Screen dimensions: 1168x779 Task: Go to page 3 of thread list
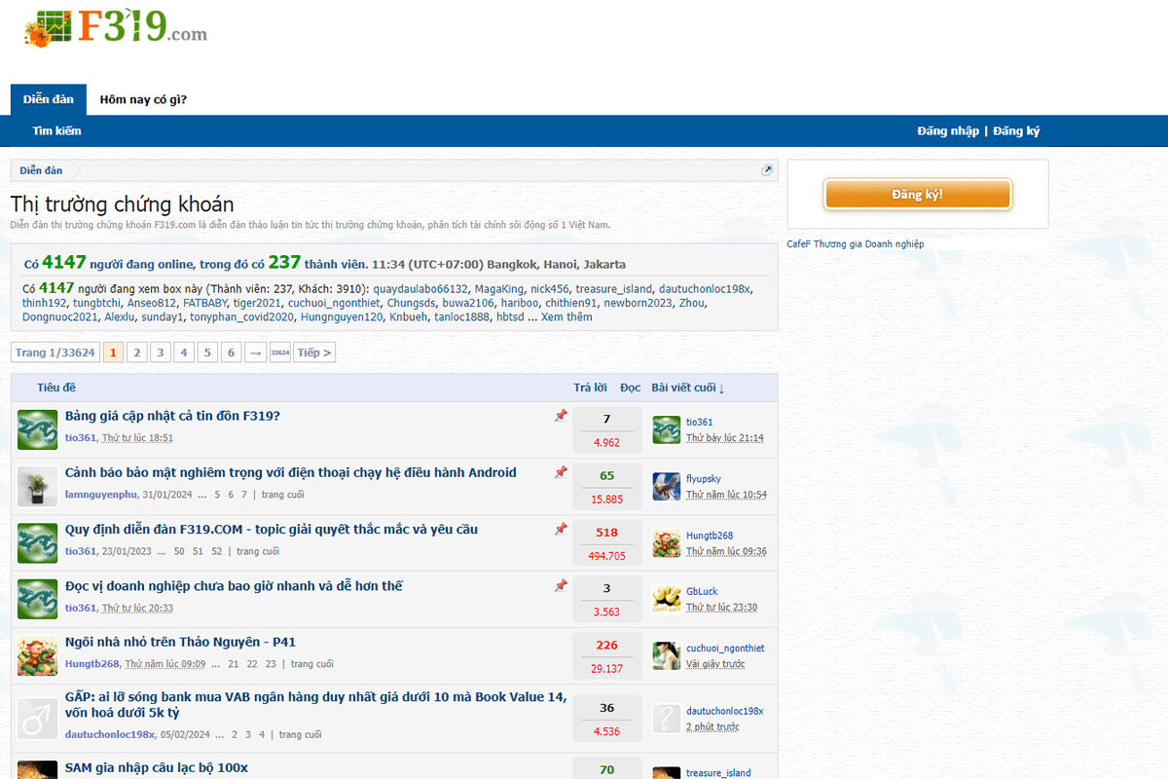(x=161, y=352)
